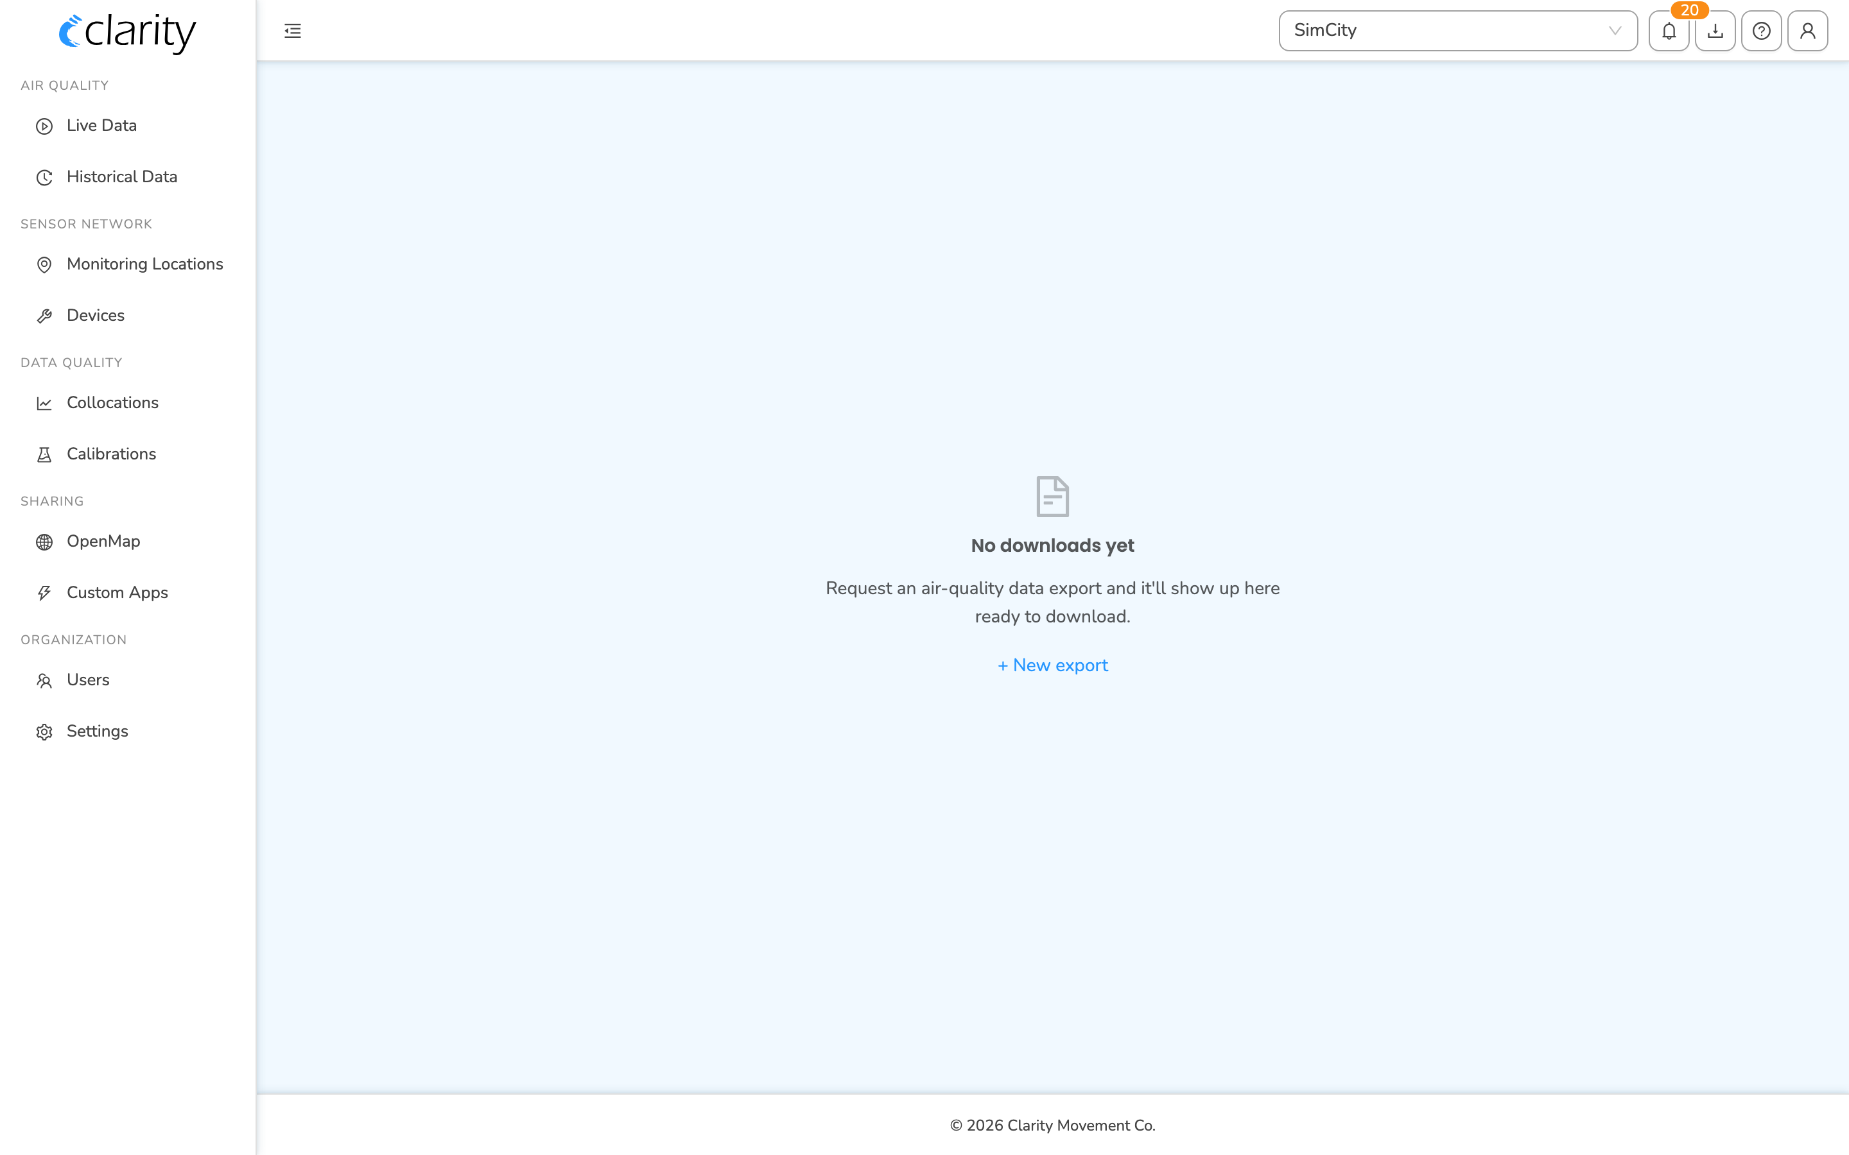The height and width of the screenshot is (1155, 1849).
Task: Expand the organization selector chevron
Action: click(1615, 31)
